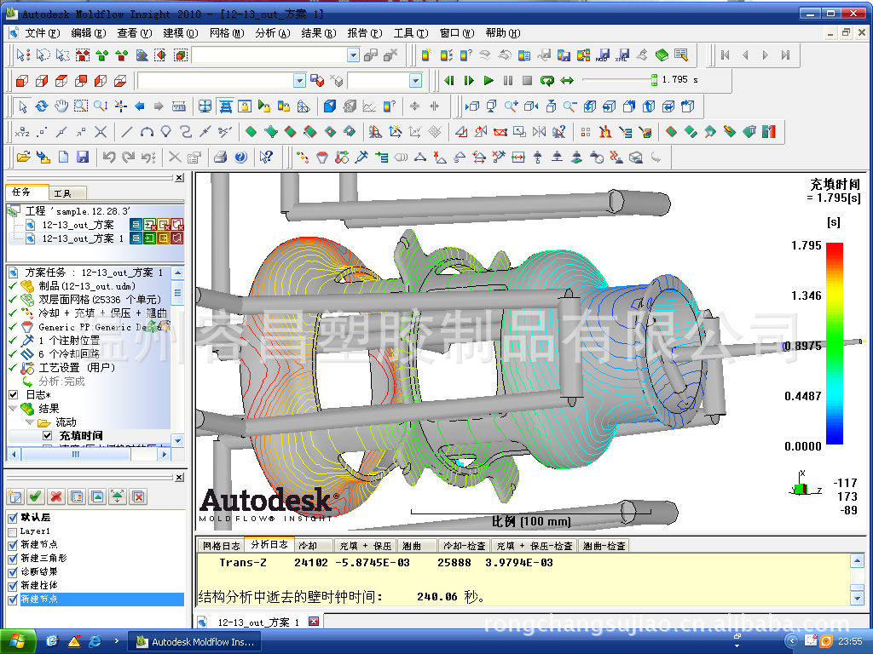The image size is (873, 654).
Task: Toggle the 新建柱体 layer checkbox
Action: click(x=13, y=586)
